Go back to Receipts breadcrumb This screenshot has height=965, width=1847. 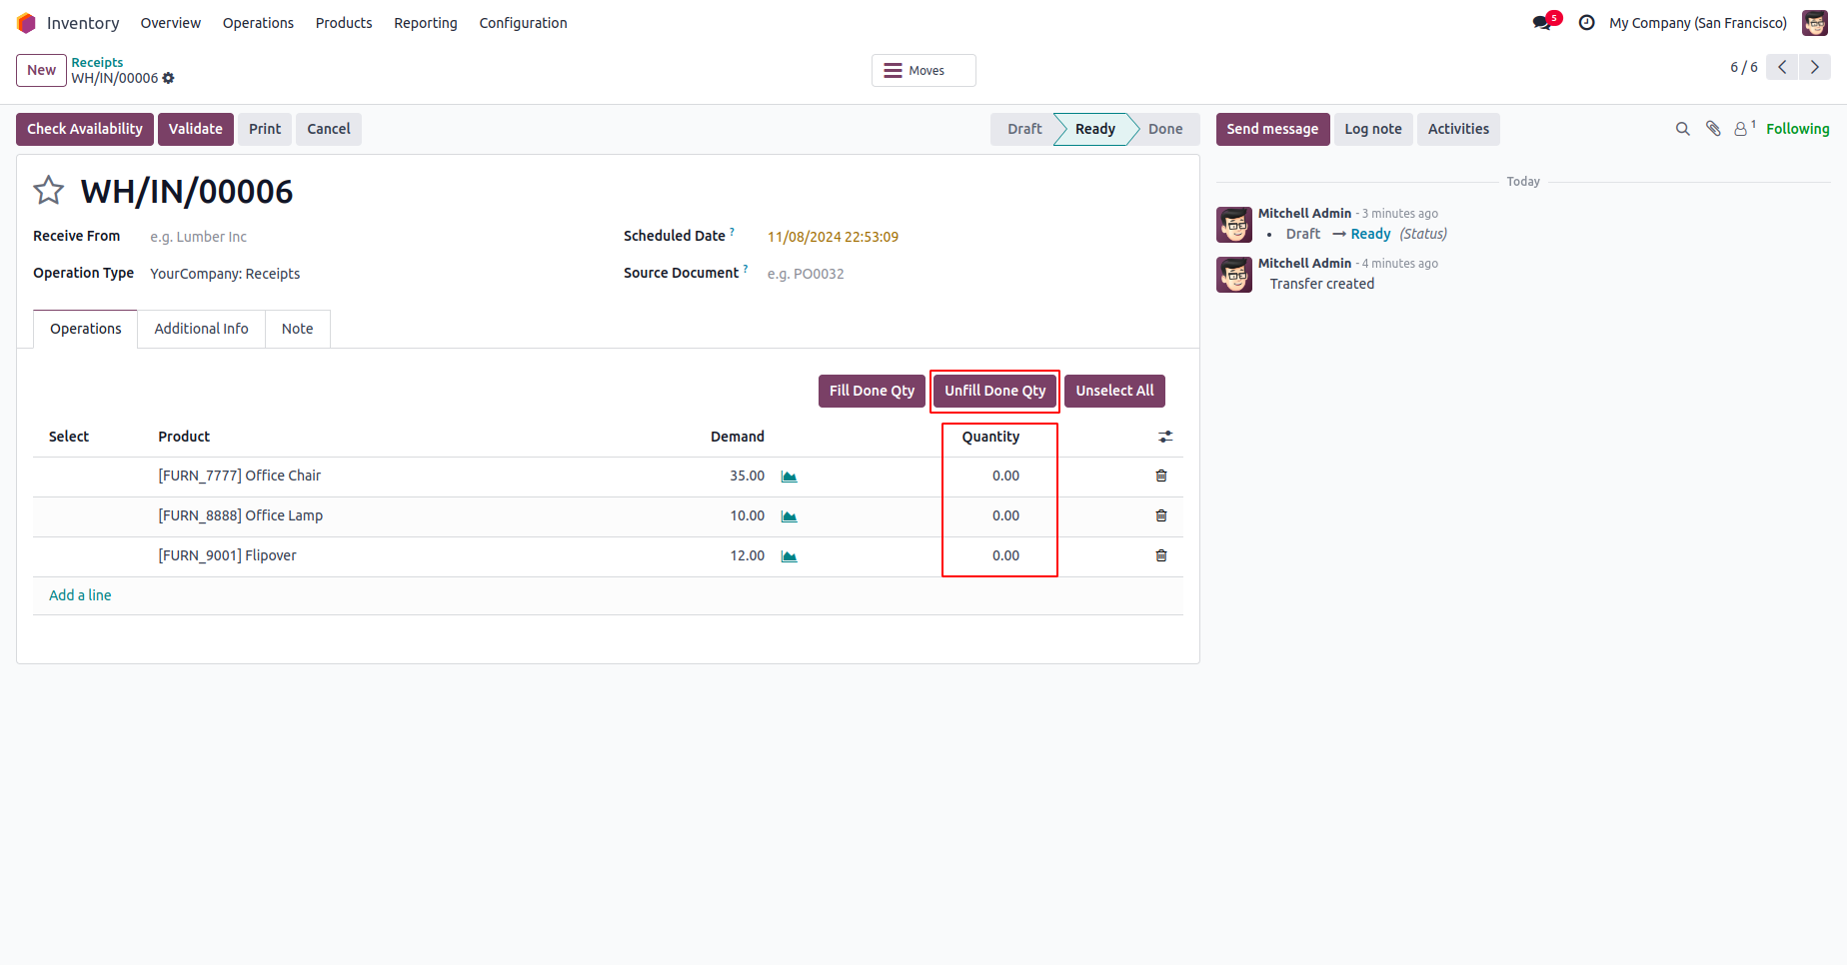point(97,62)
